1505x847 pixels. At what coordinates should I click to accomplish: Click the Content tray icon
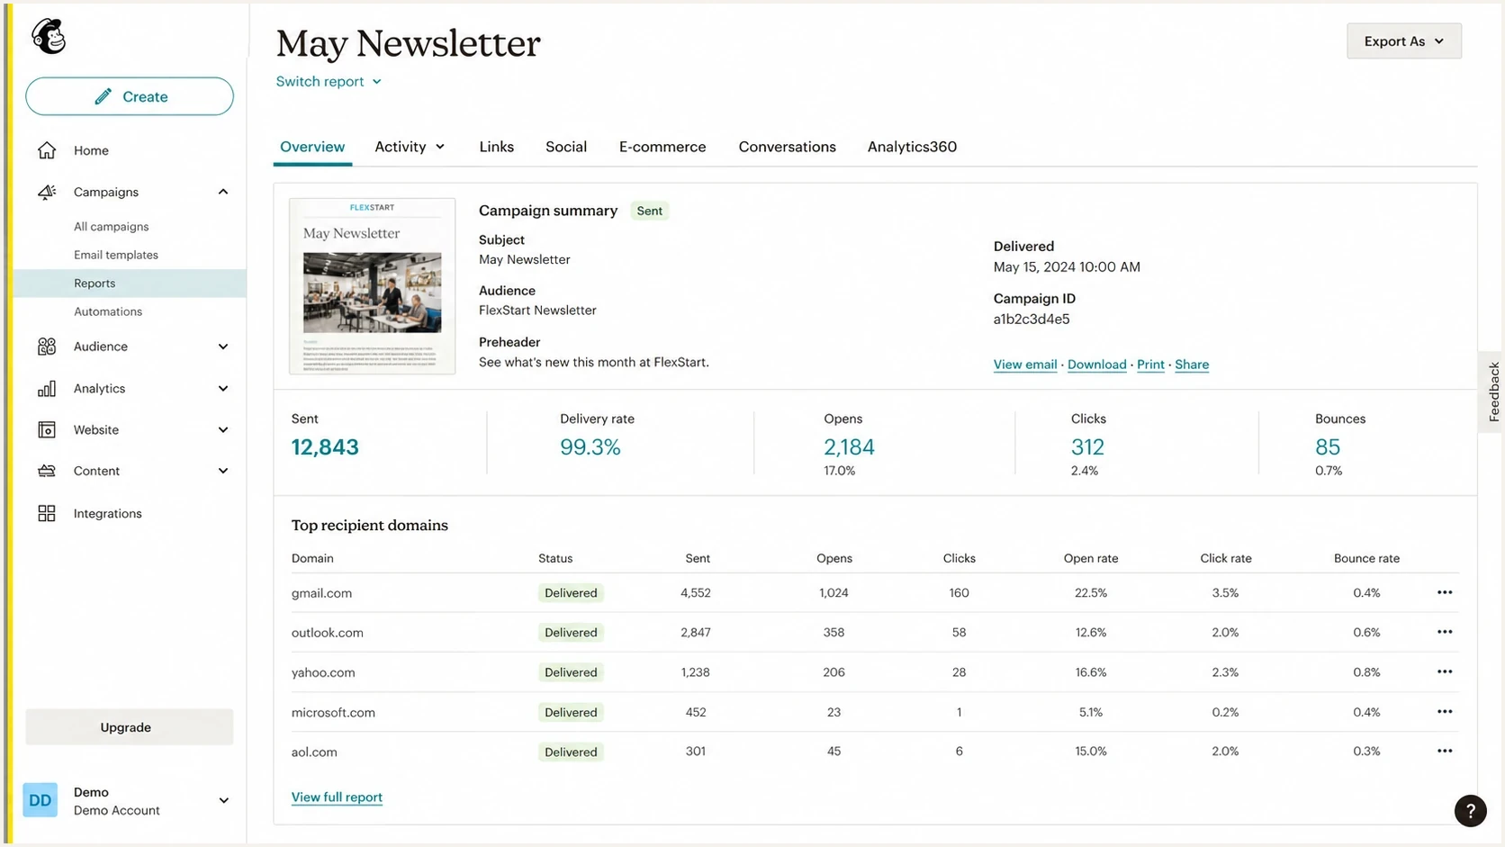point(47,471)
